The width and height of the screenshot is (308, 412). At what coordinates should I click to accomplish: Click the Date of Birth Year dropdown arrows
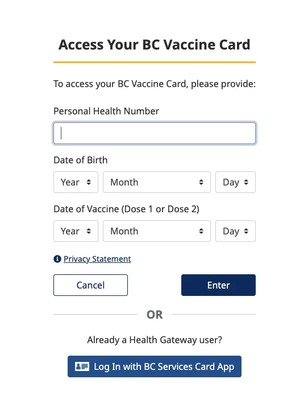pyautogui.click(x=89, y=182)
